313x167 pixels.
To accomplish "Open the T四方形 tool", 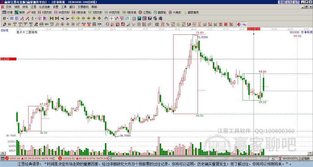I will [x=95, y=12].
